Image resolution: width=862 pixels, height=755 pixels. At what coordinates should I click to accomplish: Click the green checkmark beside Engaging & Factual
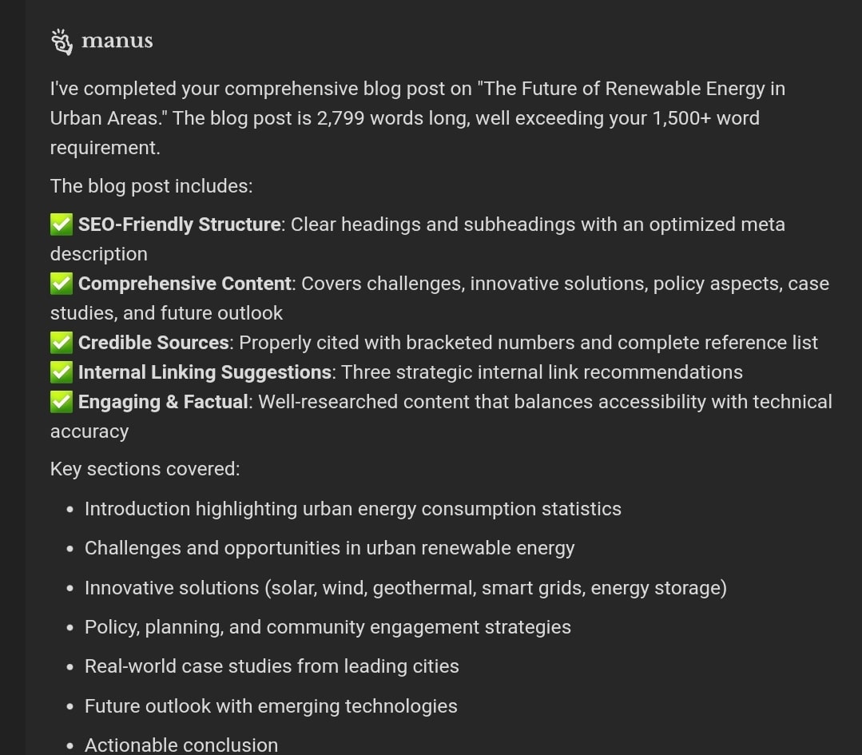click(x=61, y=401)
